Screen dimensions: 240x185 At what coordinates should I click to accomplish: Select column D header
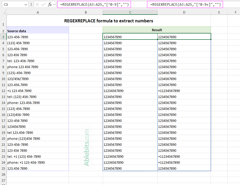coord(184,12)
